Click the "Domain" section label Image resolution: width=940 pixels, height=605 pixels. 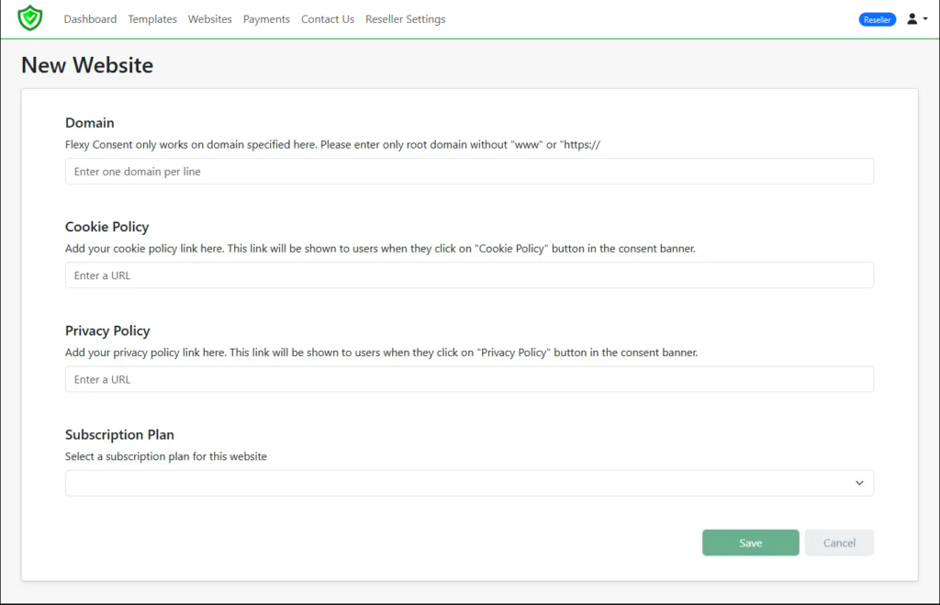point(89,123)
